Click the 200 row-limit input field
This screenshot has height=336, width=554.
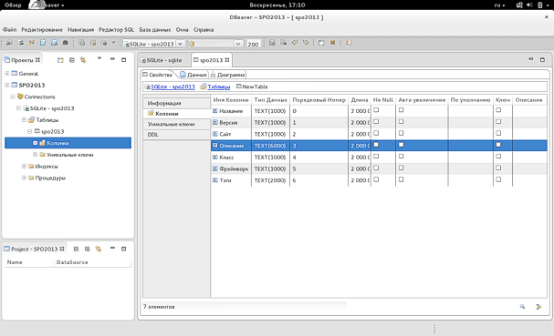(x=254, y=44)
